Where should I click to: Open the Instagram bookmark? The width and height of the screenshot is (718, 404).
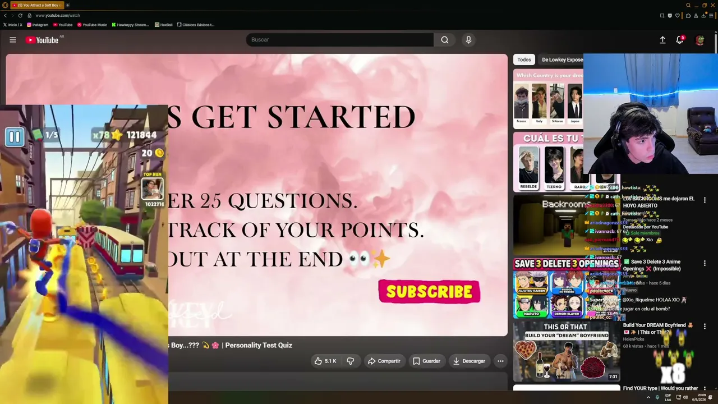tap(37, 25)
